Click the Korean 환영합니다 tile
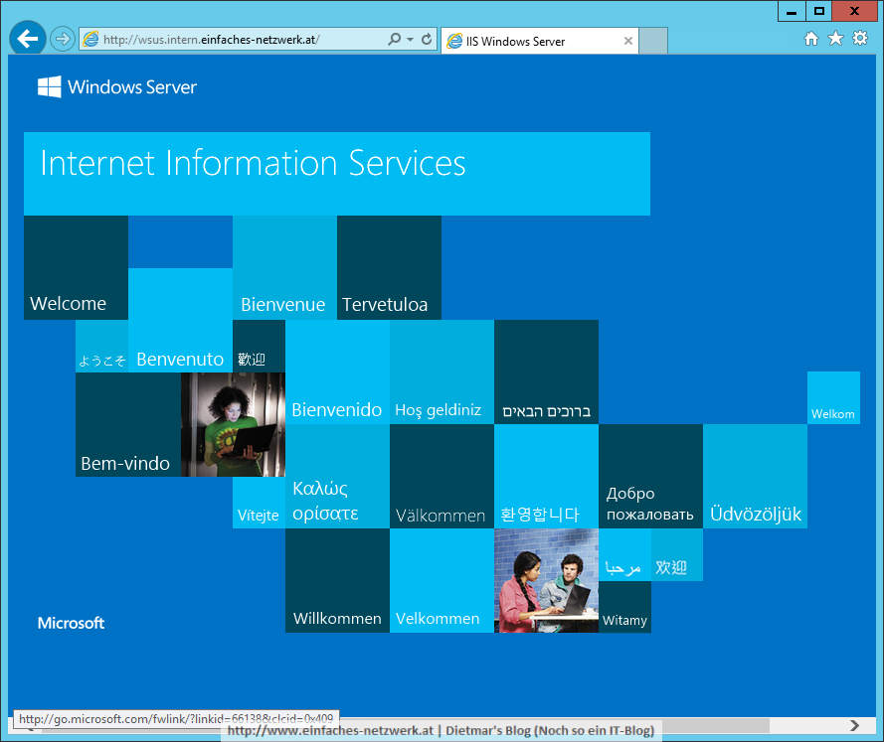The width and height of the screenshot is (884, 742). [x=546, y=476]
